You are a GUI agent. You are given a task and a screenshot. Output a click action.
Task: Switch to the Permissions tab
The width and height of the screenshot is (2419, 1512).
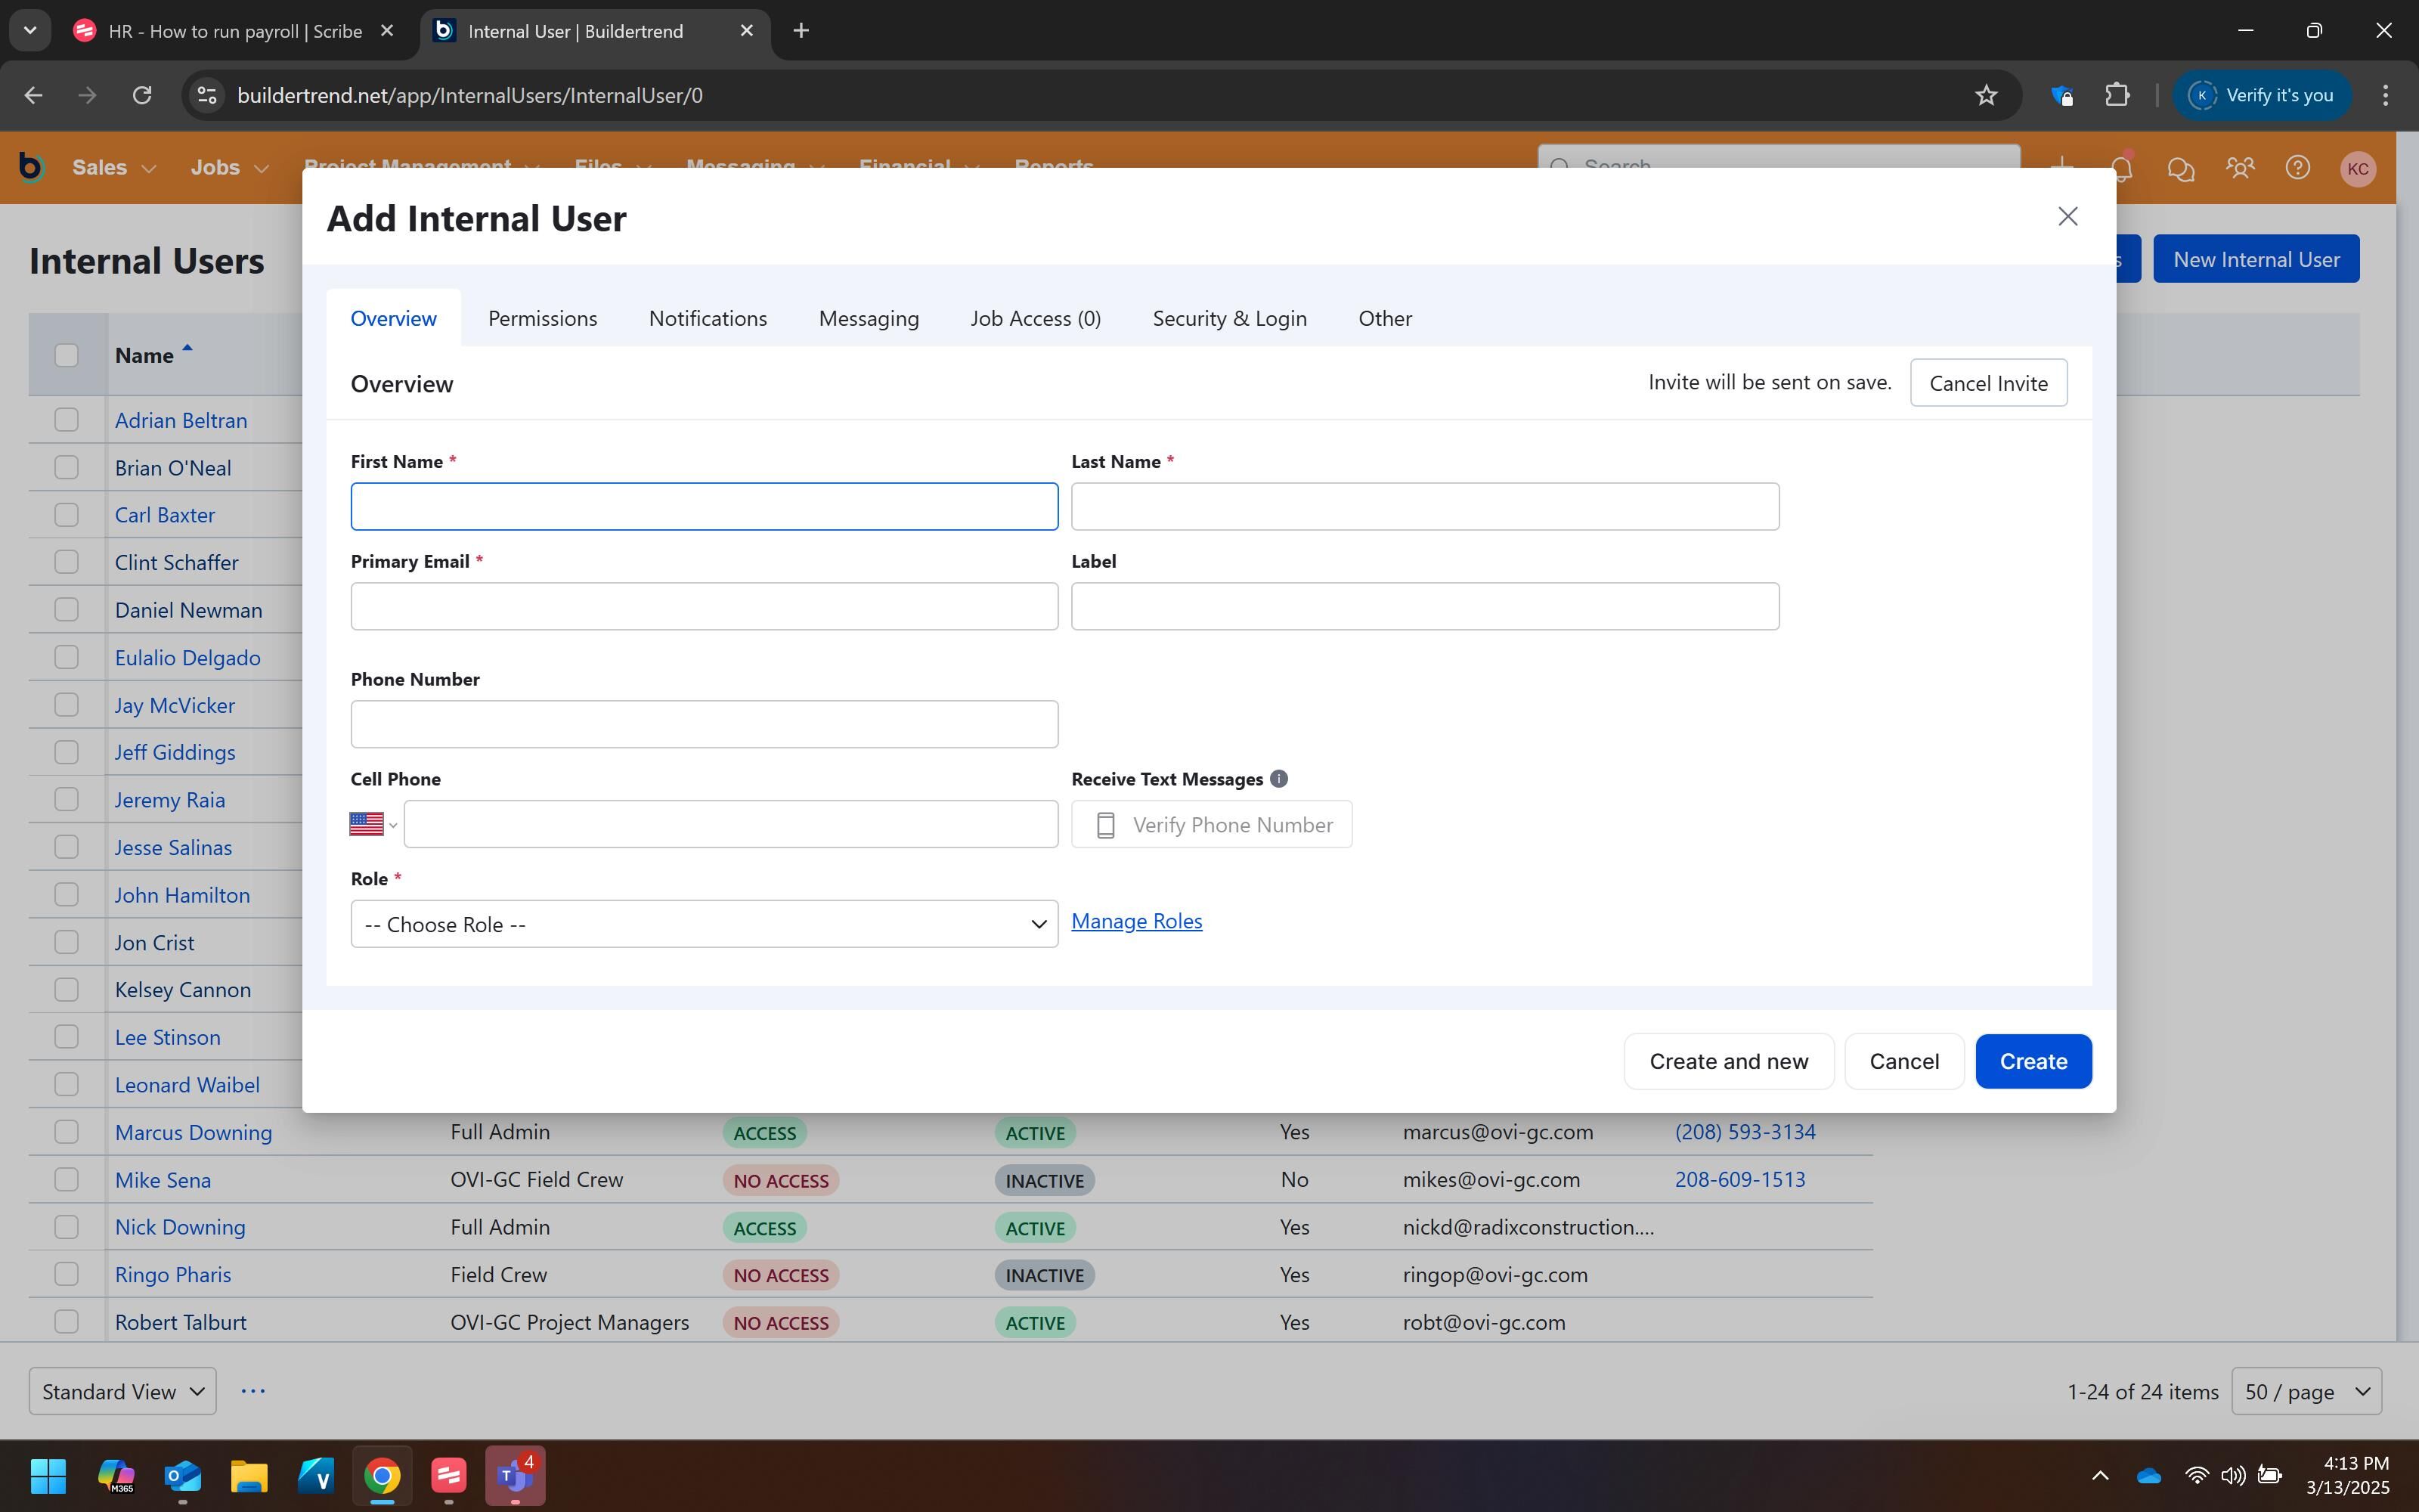[x=542, y=318]
